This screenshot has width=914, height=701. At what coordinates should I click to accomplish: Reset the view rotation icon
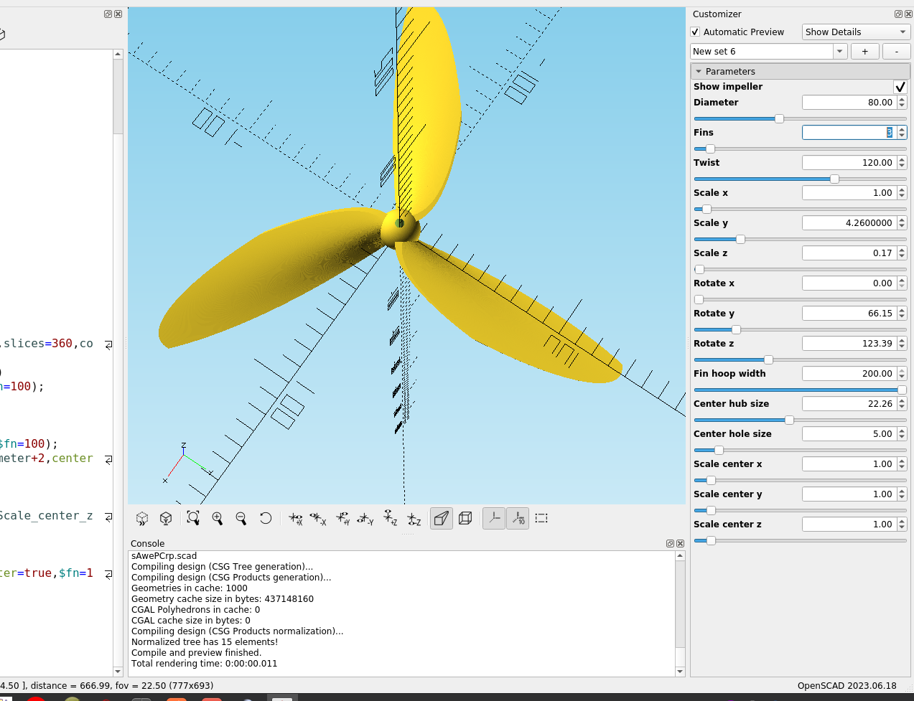pyautogui.click(x=266, y=518)
